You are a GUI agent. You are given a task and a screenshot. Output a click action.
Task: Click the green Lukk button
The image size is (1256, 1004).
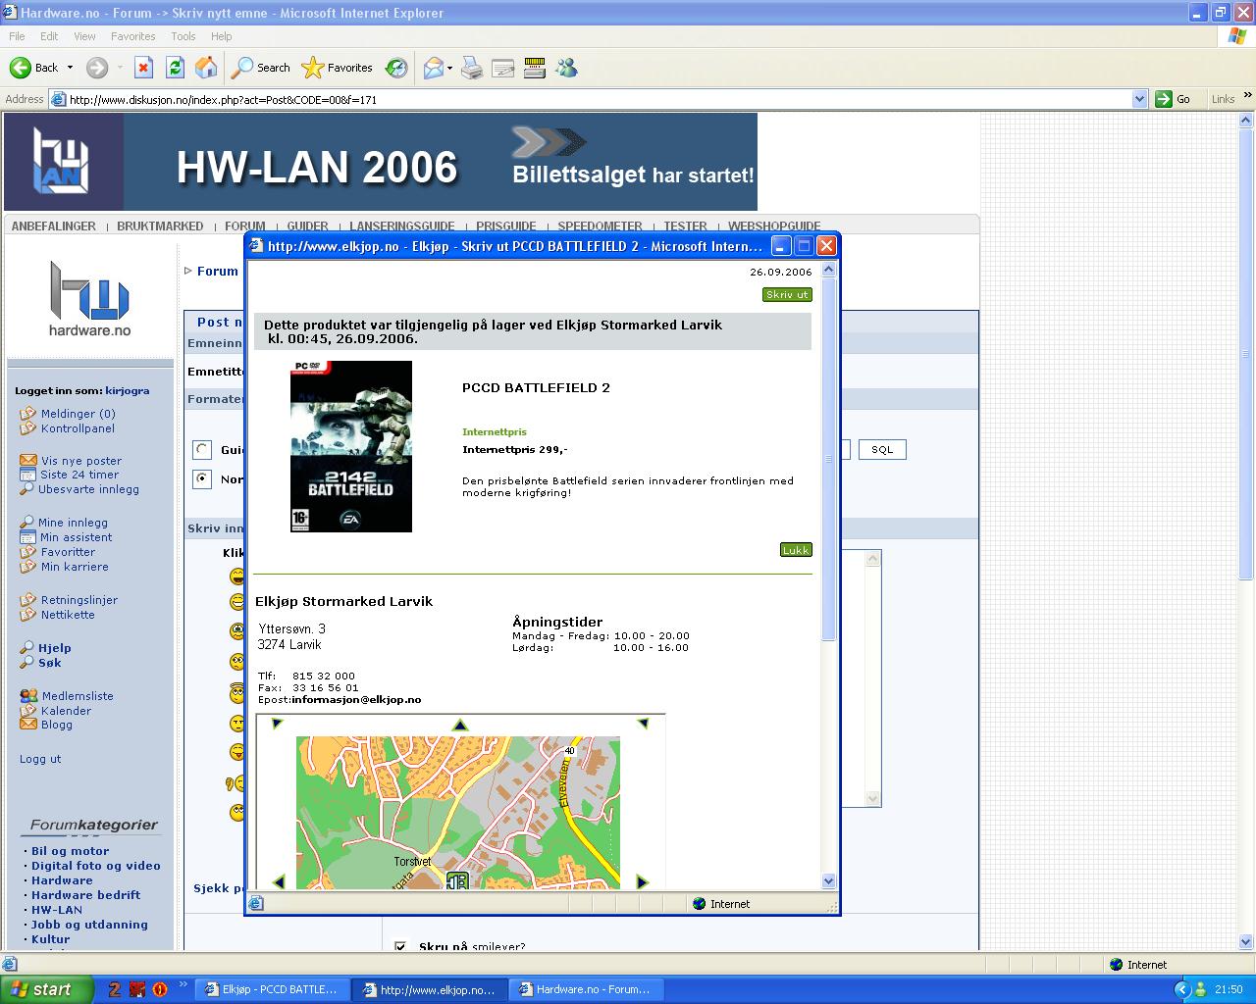point(796,550)
